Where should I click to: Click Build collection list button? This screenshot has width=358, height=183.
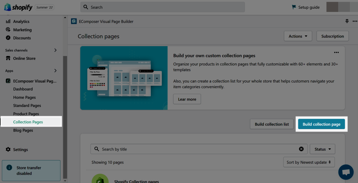tap(272, 124)
